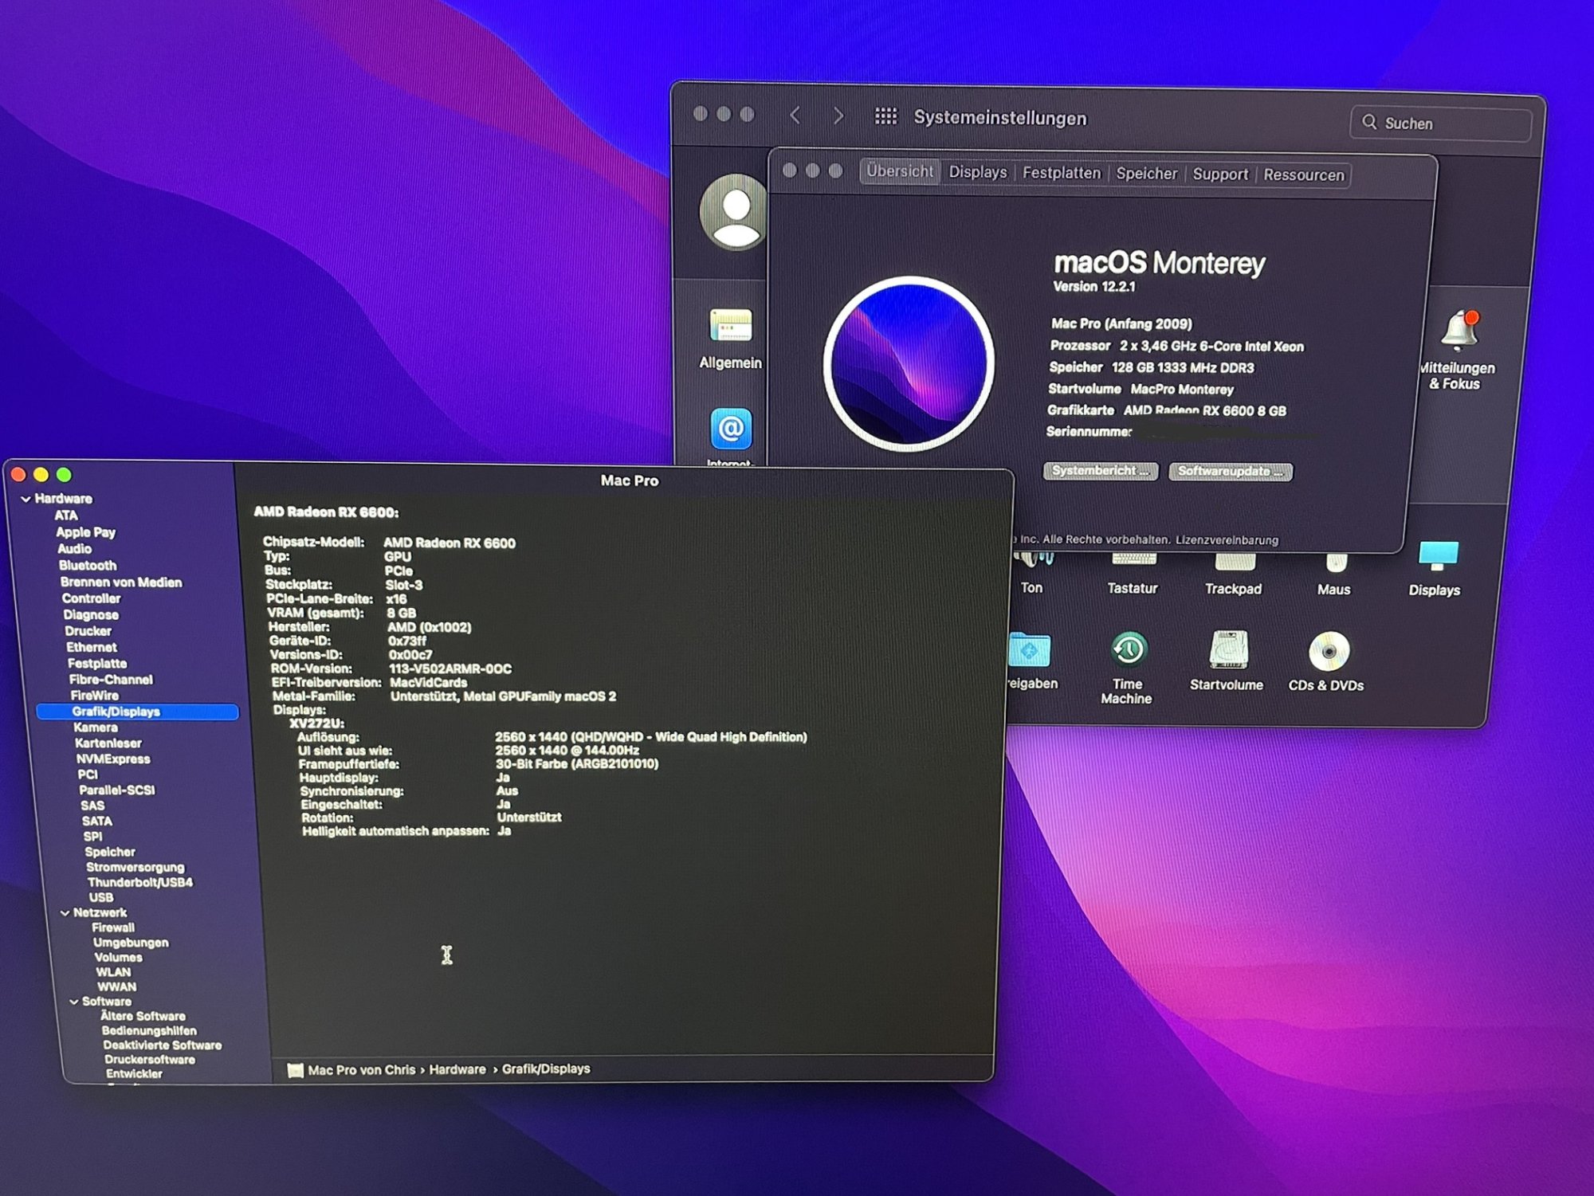Open Mitteilungen & Fokus bell icon
The image size is (1594, 1196).
pyautogui.click(x=1459, y=331)
